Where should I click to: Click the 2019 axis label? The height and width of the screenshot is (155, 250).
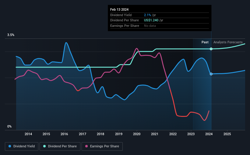[x=119, y=134]
